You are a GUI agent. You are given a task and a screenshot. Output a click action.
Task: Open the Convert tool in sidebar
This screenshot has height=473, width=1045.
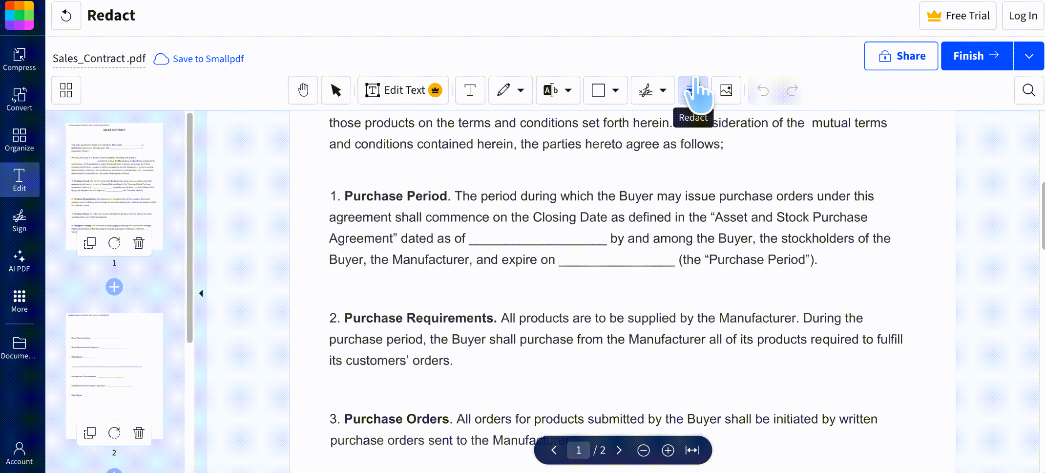click(20, 100)
